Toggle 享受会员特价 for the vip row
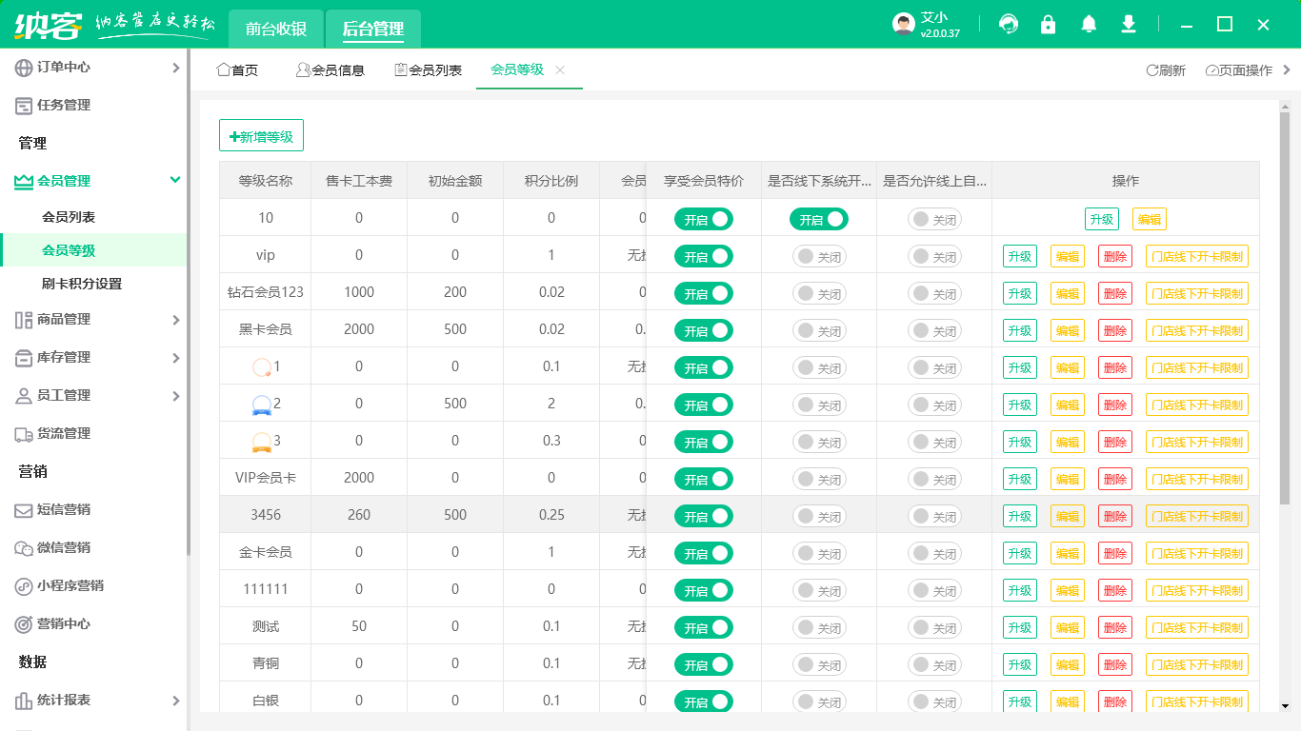Image resolution: width=1301 pixels, height=731 pixels. 704,256
